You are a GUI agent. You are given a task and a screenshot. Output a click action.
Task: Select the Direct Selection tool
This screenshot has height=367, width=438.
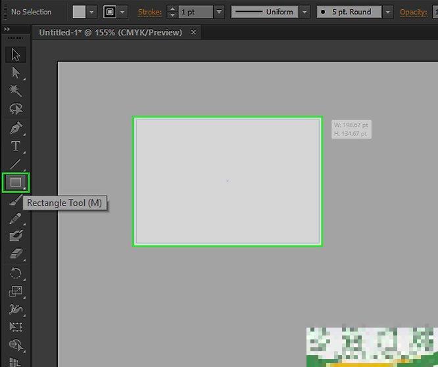(x=16, y=73)
